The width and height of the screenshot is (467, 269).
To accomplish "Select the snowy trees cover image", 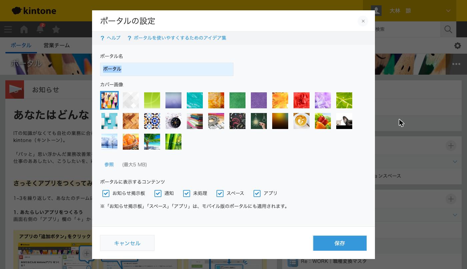I will point(109,142).
